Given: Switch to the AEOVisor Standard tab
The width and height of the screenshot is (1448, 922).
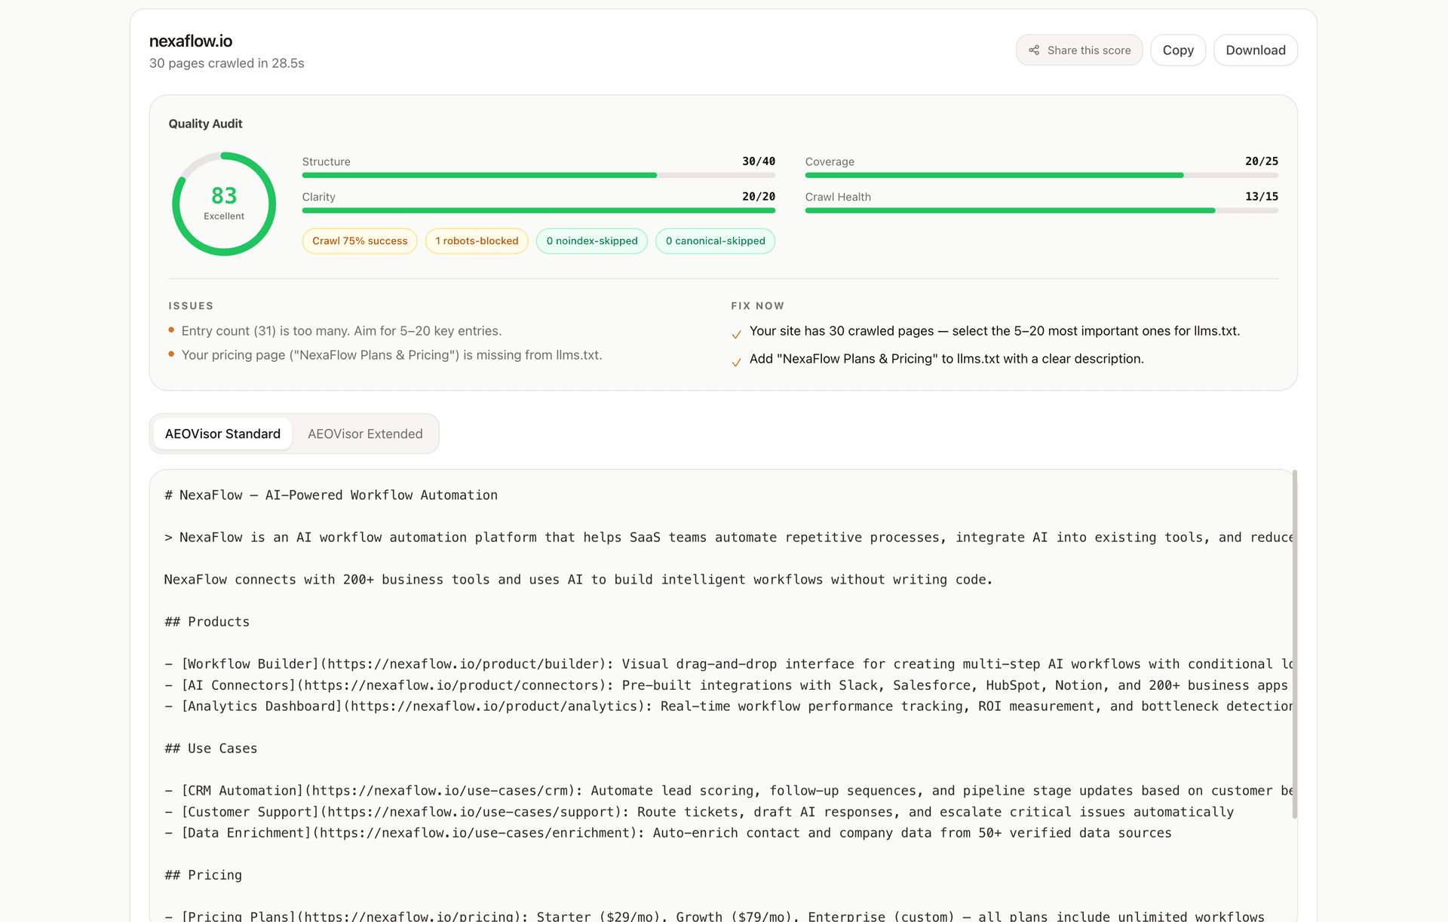Looking at the screenshot, I should point(222,434).
